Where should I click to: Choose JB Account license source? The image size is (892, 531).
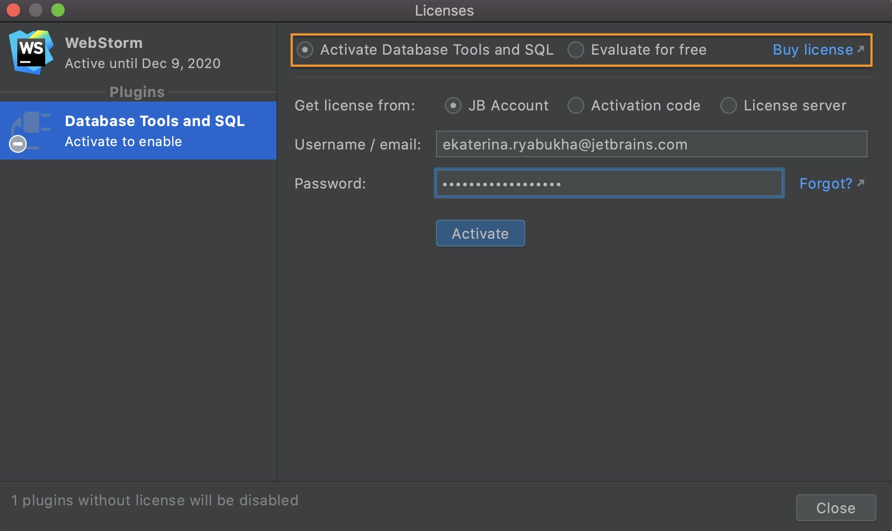coord(453,105)
